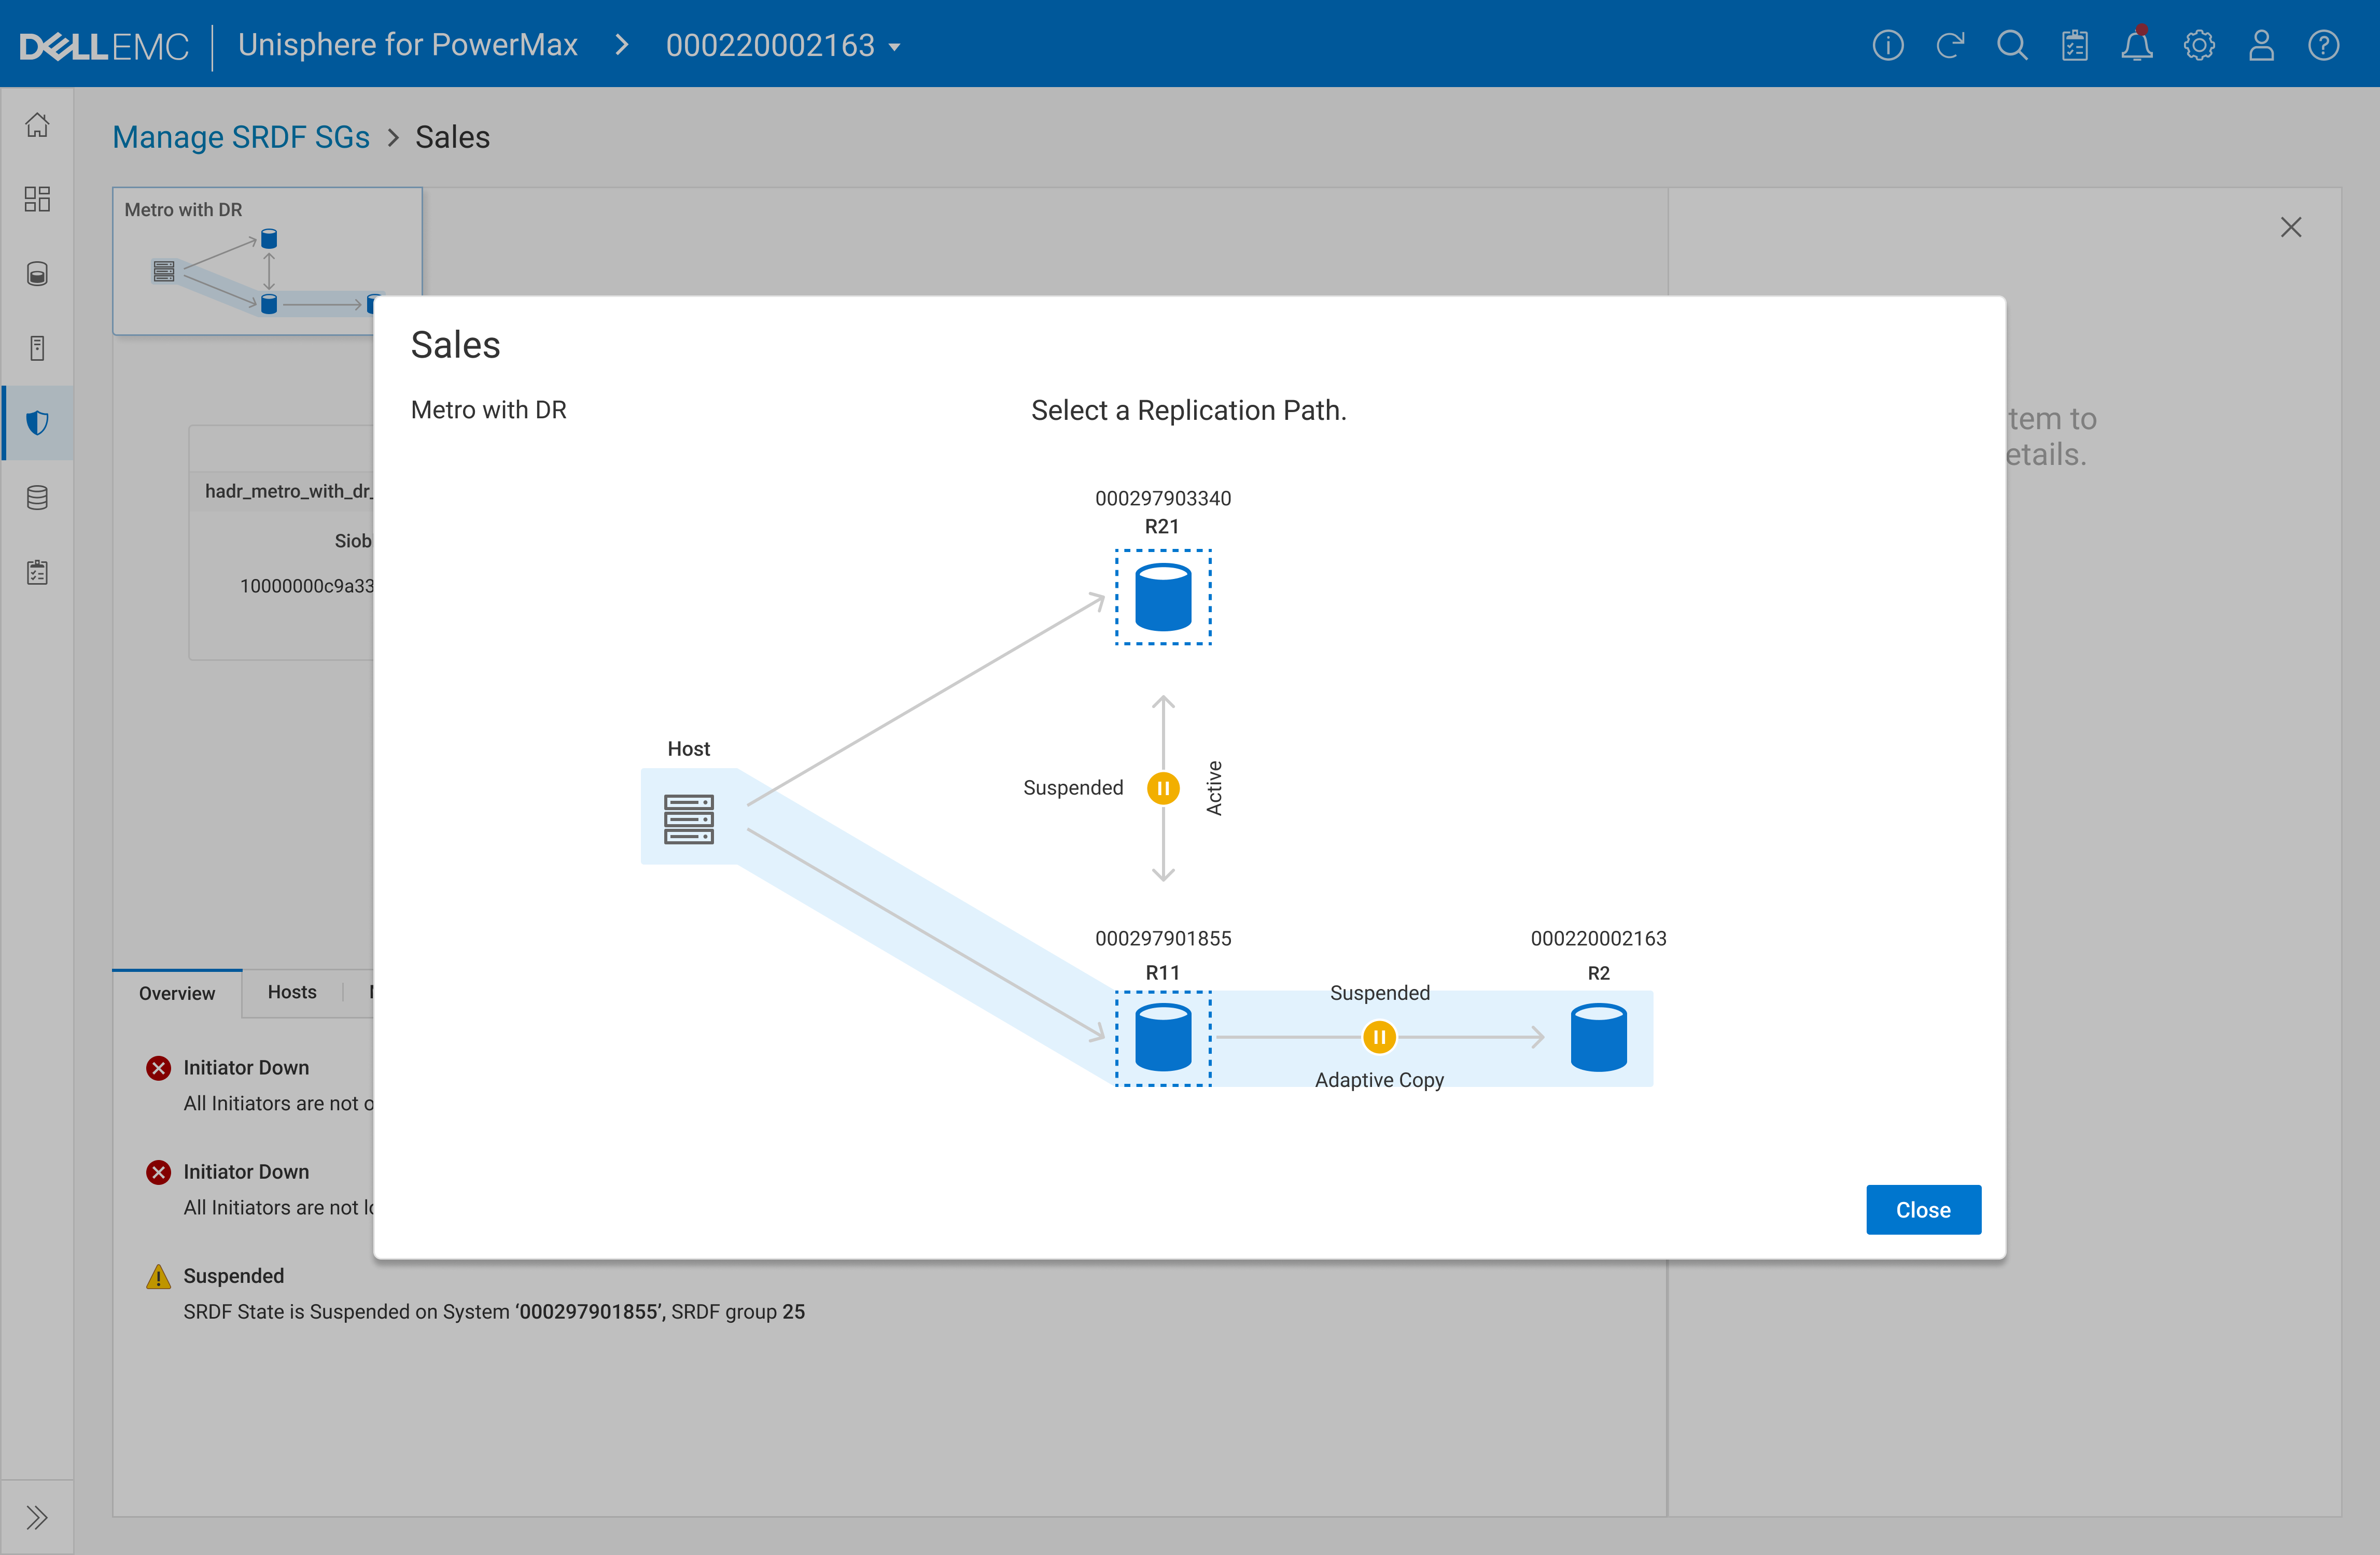The height and width of the screenshot is (1555, 2380).
Task: Click the Home icon in sidebar
Action: point(37,125)
